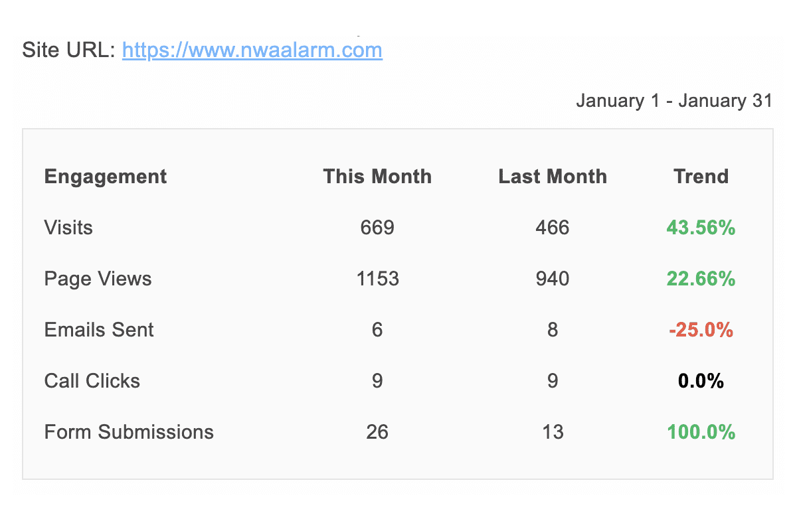Click the Last Month column header
The width and height of the screenshot is (797, 531).
pyautogui.click(x=553, y=177)
